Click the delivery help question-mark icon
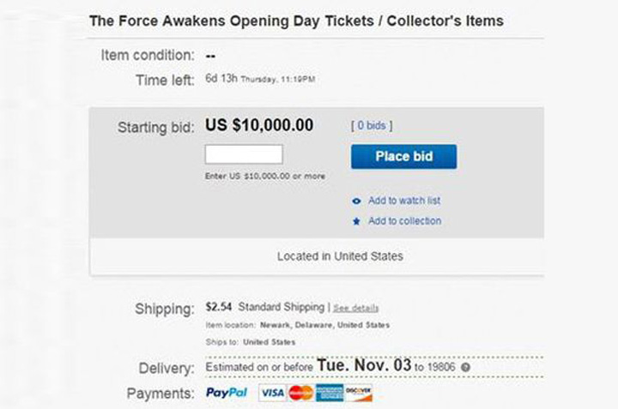Viewport: 618px width, 409px height. coord(465,367)
